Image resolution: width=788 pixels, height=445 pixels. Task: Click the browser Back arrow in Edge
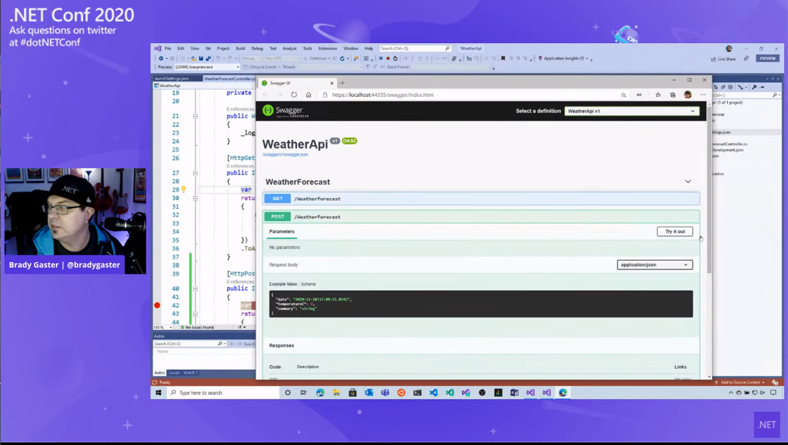point(265,95)
